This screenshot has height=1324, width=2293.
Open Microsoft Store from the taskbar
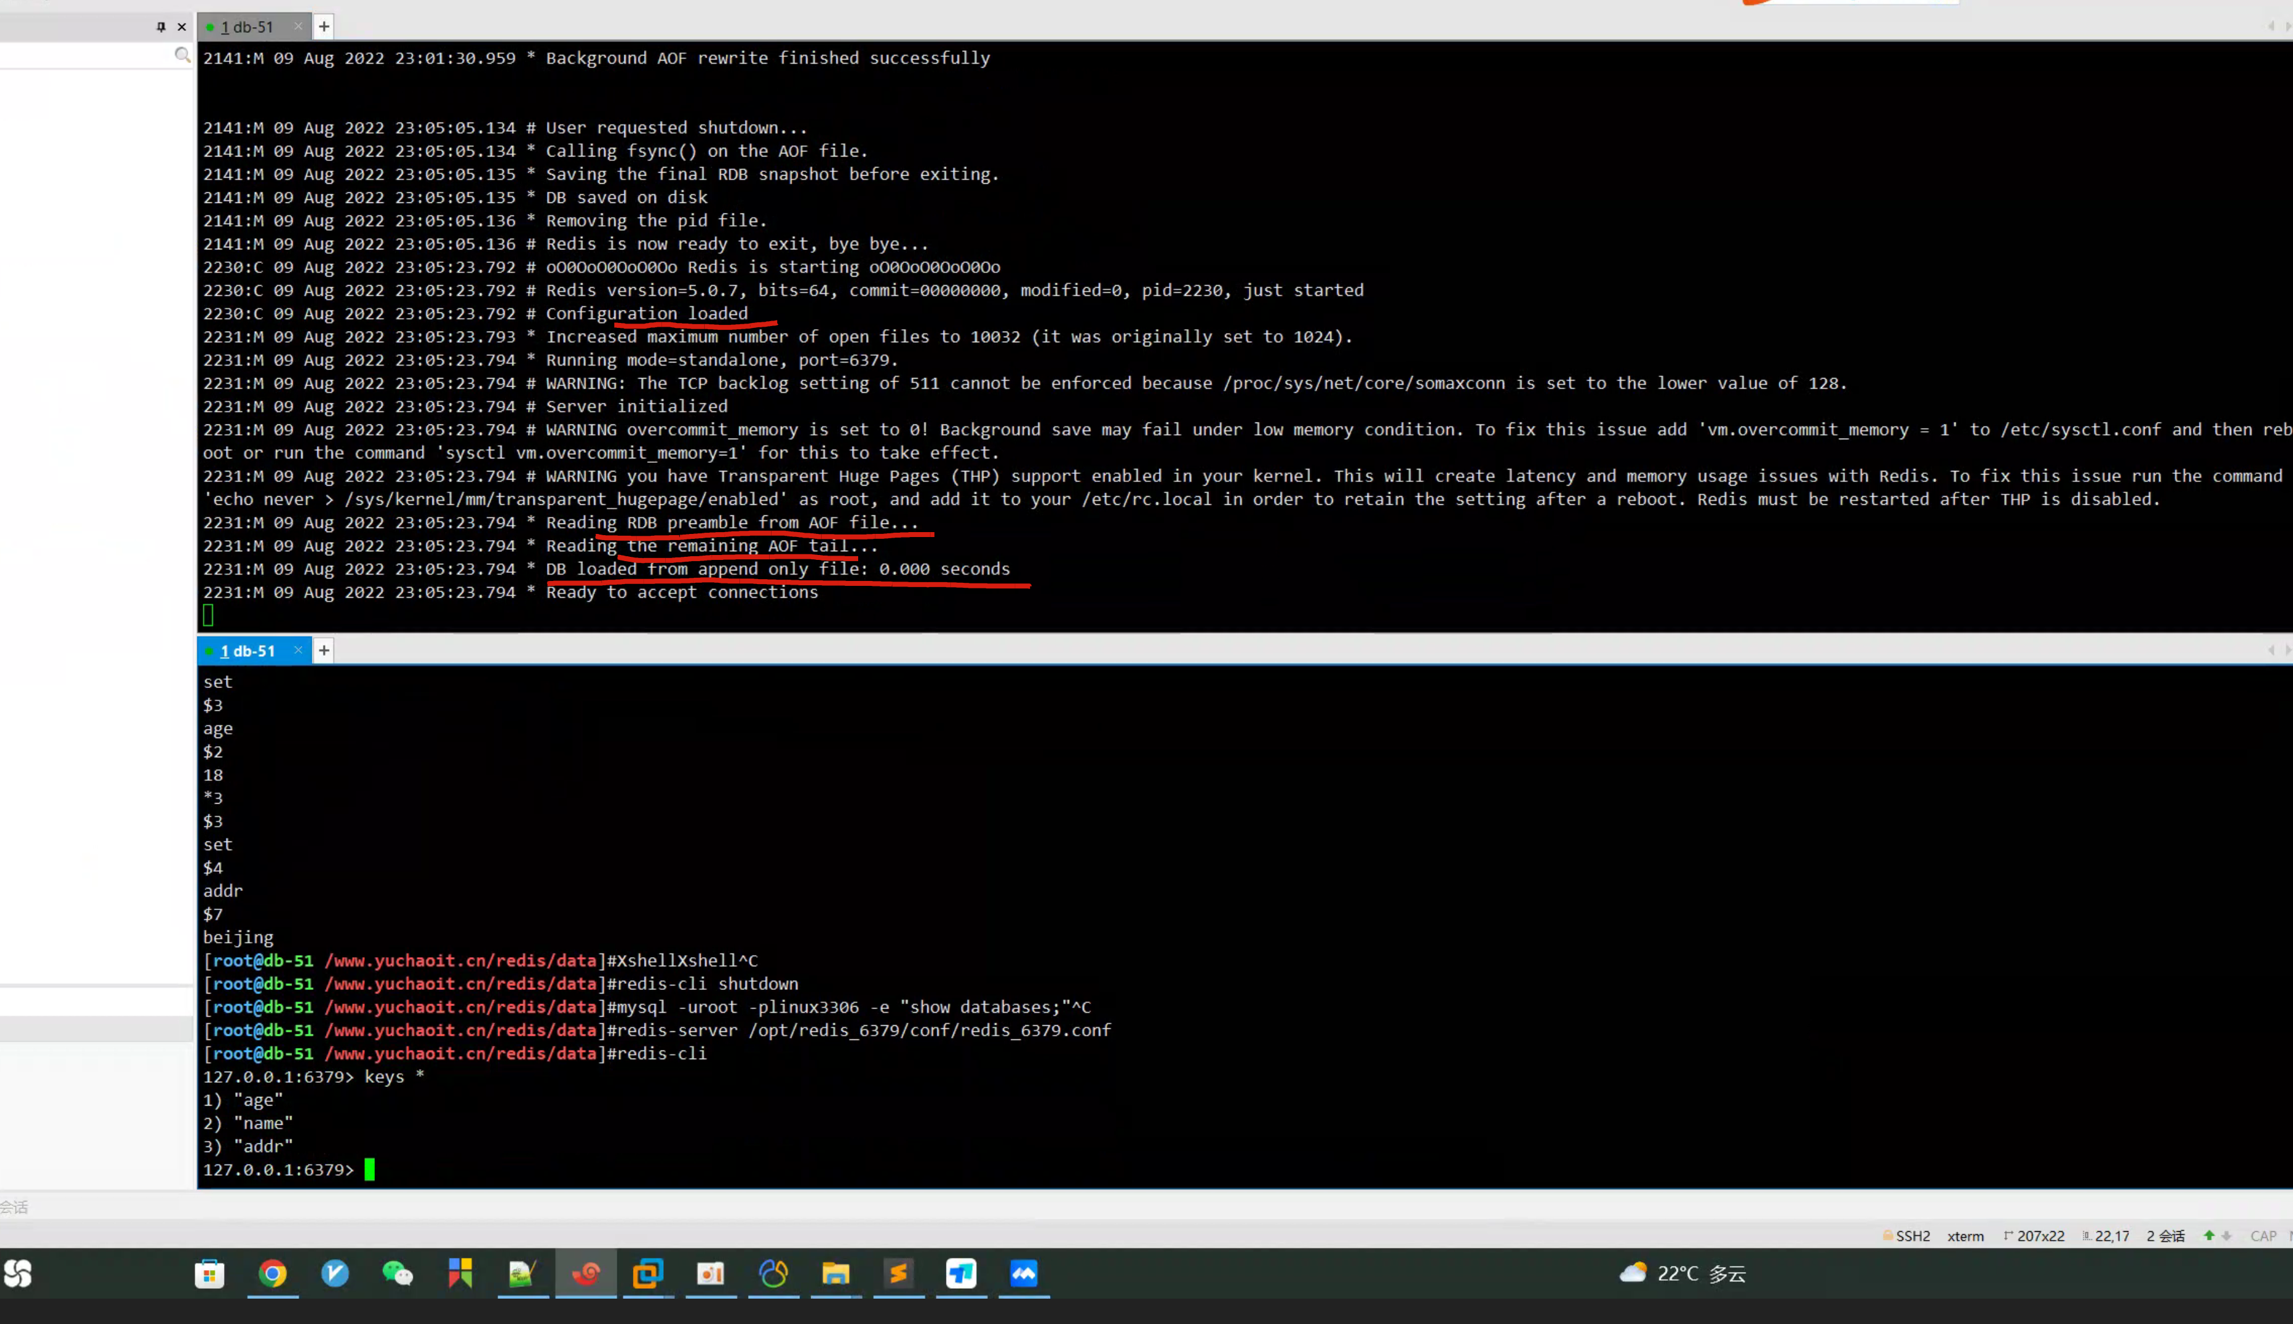tap(210, 1273)
